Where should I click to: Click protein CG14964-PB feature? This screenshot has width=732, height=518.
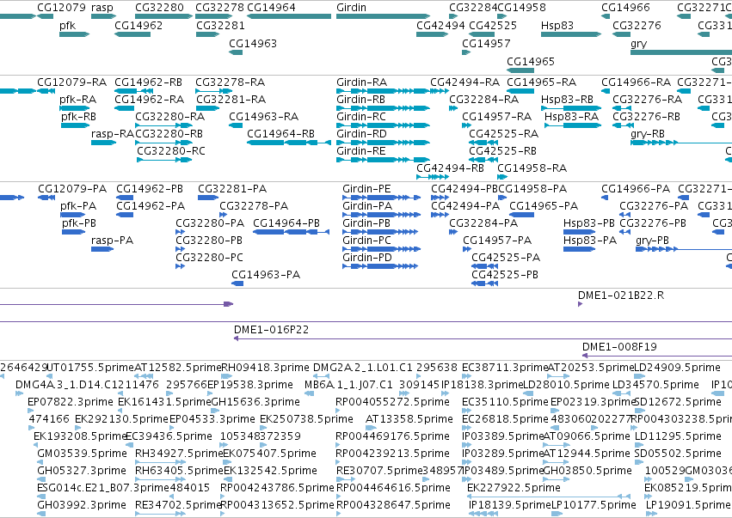click(x=292, y=232)
